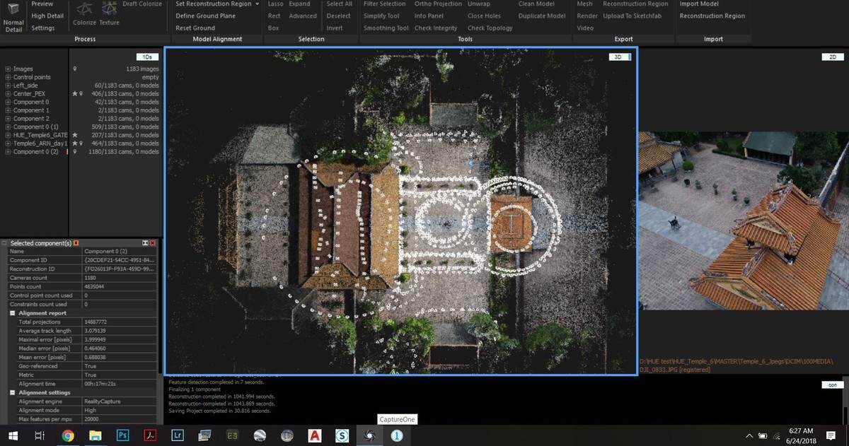Click the registered drone photo thumbnail
The height and width of the screenshot is (446, 849).
pyautogui.click(x=744, y=221)
